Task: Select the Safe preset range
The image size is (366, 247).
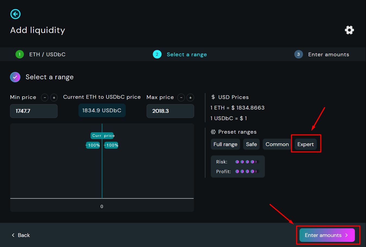Action: click(x=251, y=144)
